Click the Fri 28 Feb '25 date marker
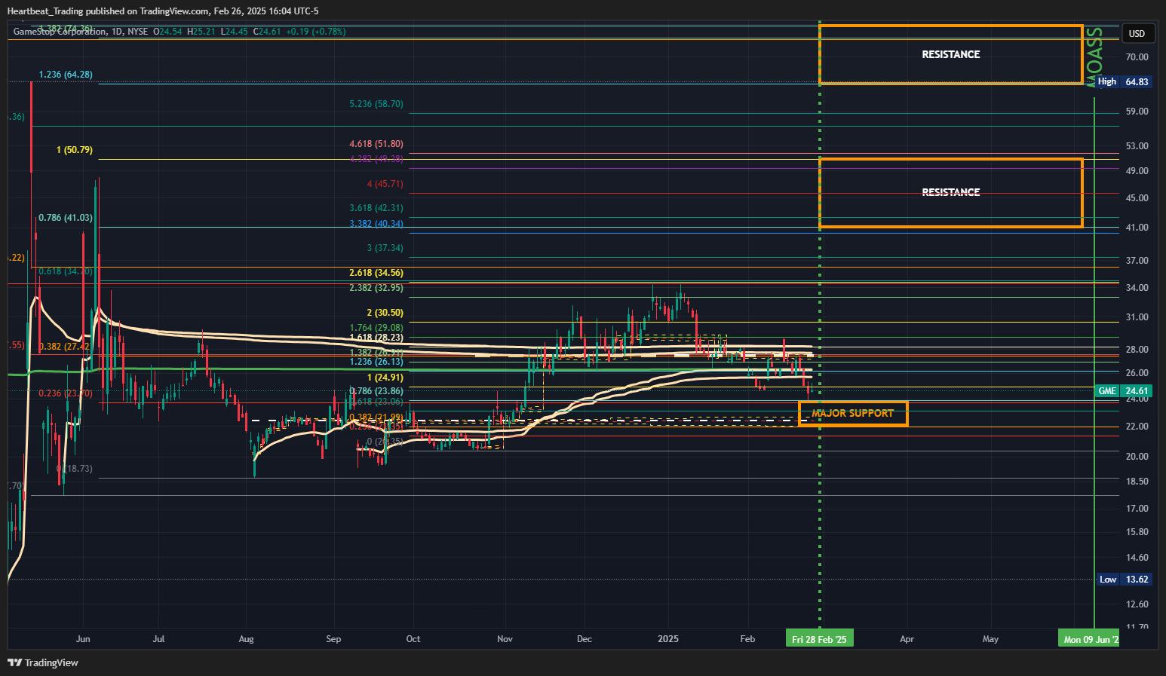The height and width of the screenshot is (676, 1166). (x=819, y=639)
